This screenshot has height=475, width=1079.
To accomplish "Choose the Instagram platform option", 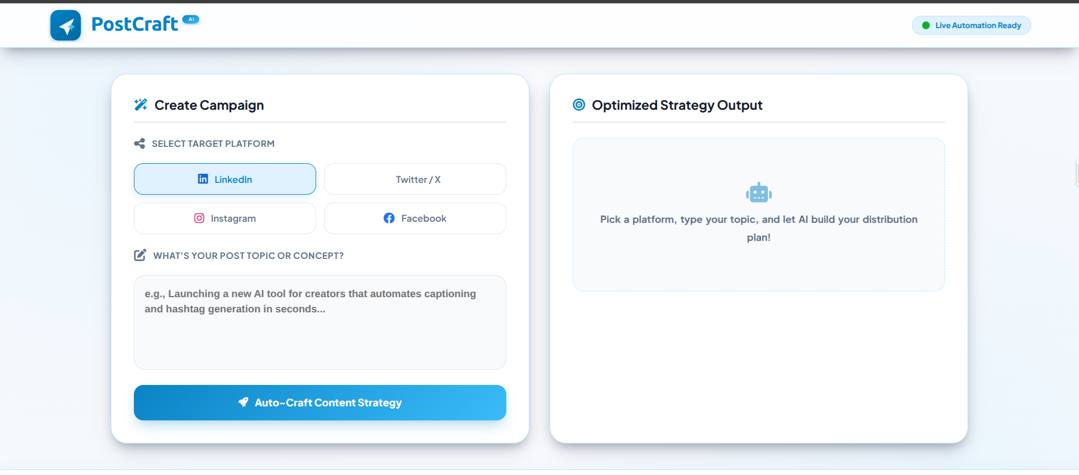I will pos(225,218).
